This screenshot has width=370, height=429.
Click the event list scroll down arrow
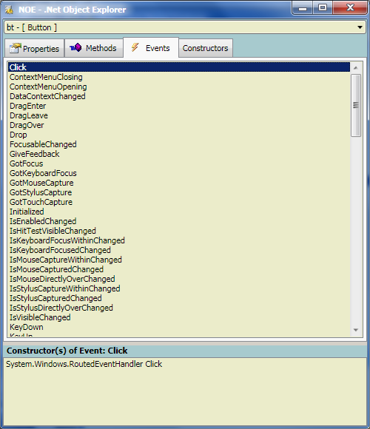(356, 330)
